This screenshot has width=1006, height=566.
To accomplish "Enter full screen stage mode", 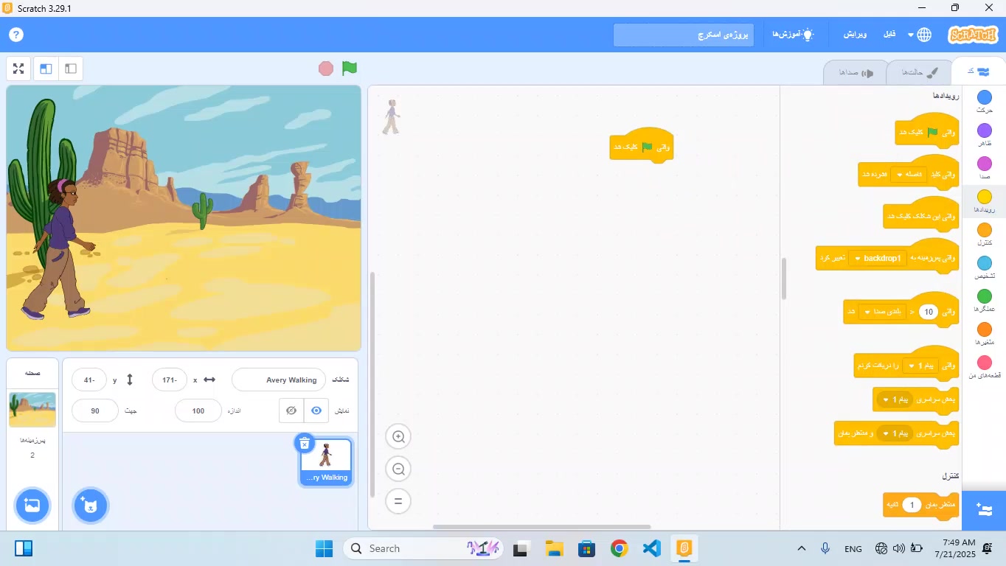I will pyautogui.click(x=19, y=69).
